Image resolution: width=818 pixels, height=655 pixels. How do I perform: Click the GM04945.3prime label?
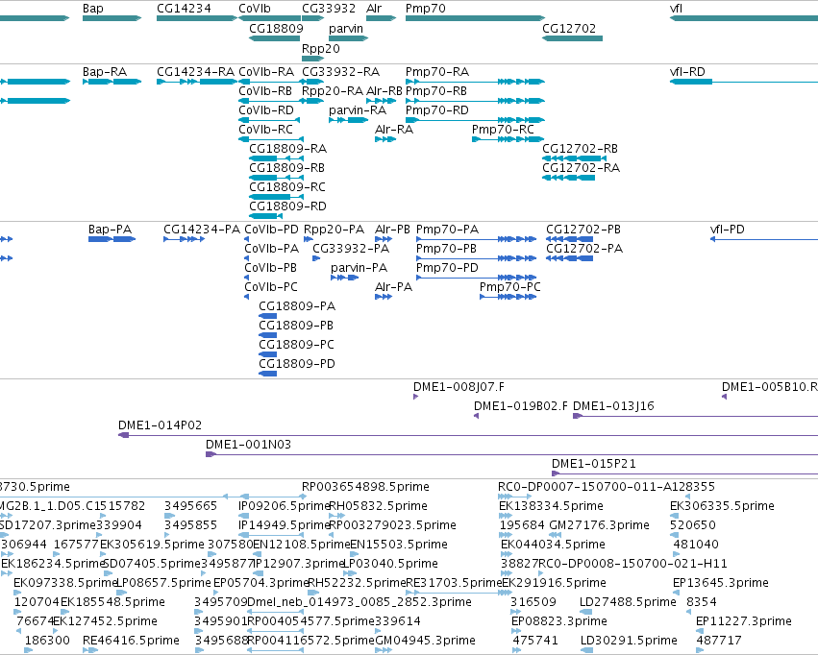pos(425,641)
